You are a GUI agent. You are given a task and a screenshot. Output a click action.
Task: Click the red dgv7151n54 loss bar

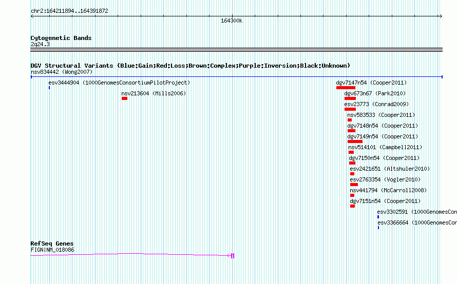click(x=352, y=206)
